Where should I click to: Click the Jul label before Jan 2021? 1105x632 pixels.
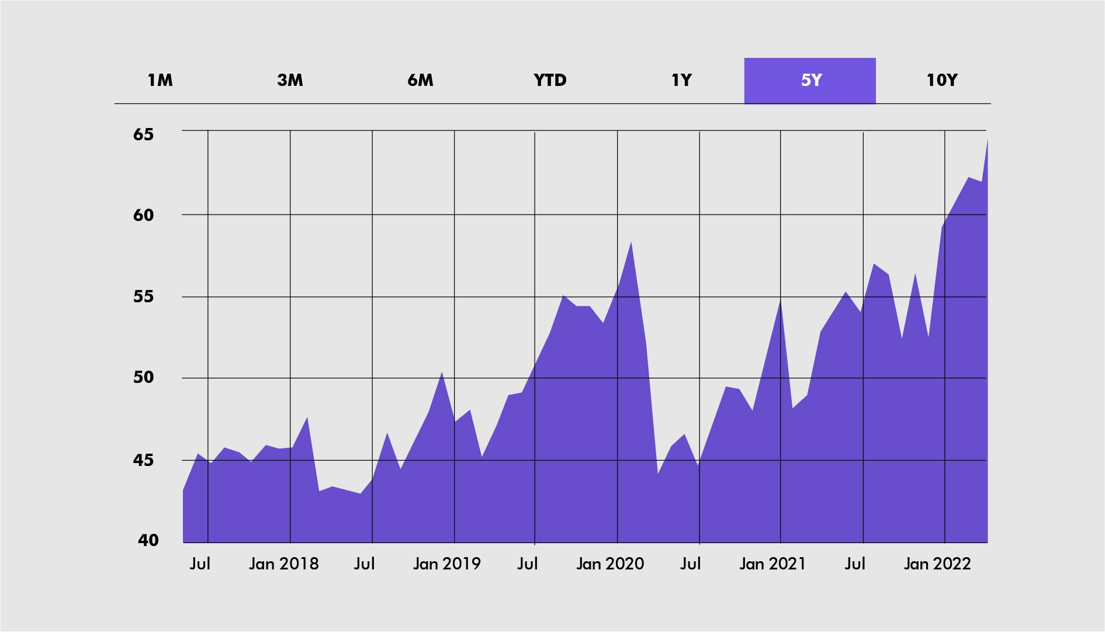pyautogui.click(x=690, y=564)
